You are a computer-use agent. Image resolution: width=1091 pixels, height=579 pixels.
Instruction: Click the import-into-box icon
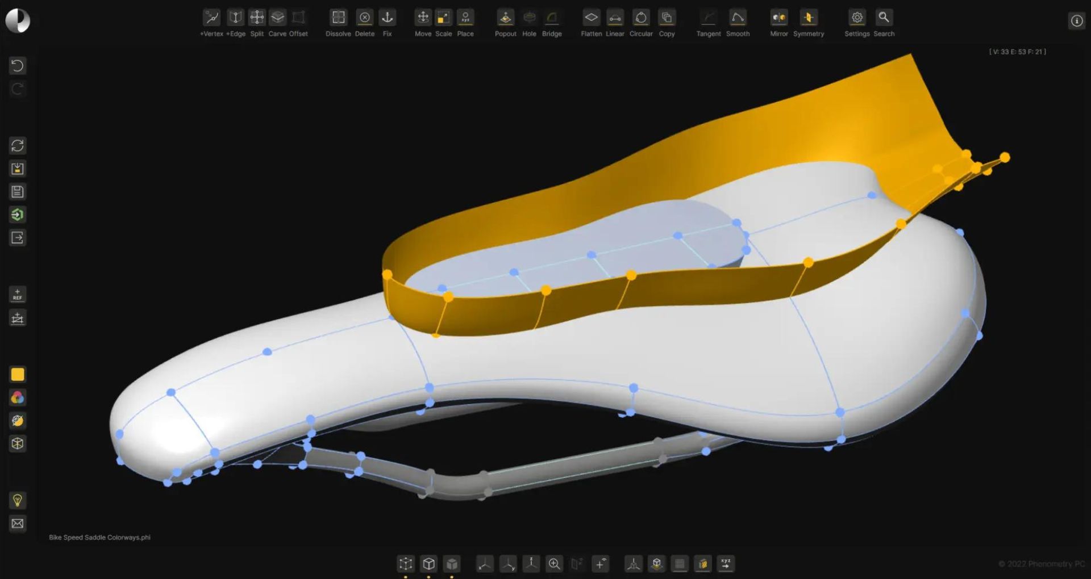click(x=18, y=169)
